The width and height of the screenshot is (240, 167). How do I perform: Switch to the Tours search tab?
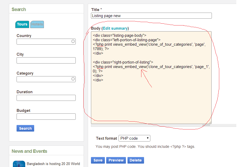[22, 24]
